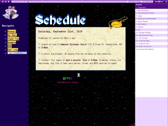168x126 pixels.
Task: Open the RSVP page
Action: [10, 46]
